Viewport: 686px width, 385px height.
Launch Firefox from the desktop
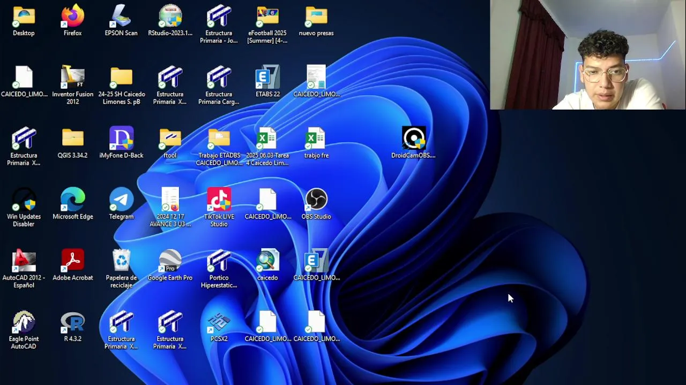click(x=72, y=17)
